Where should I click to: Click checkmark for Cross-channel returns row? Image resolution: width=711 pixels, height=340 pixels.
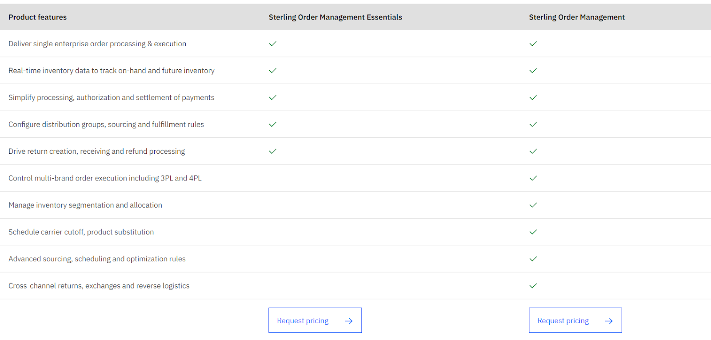tap(533, 286)
